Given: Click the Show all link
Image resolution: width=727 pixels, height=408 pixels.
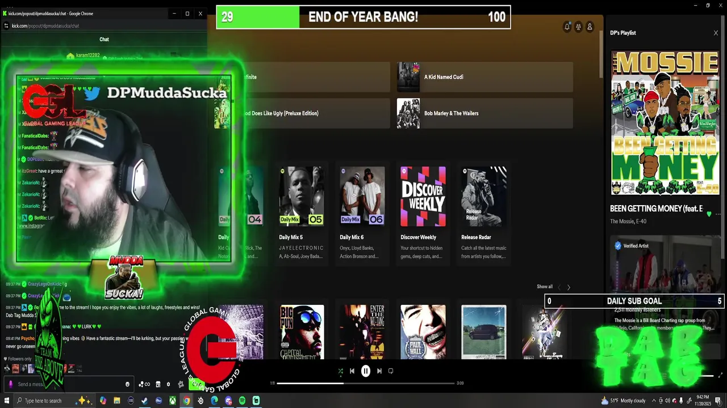Looking at the screenshot, I should (545, 287).
